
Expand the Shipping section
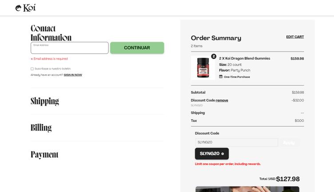[45, 101]
